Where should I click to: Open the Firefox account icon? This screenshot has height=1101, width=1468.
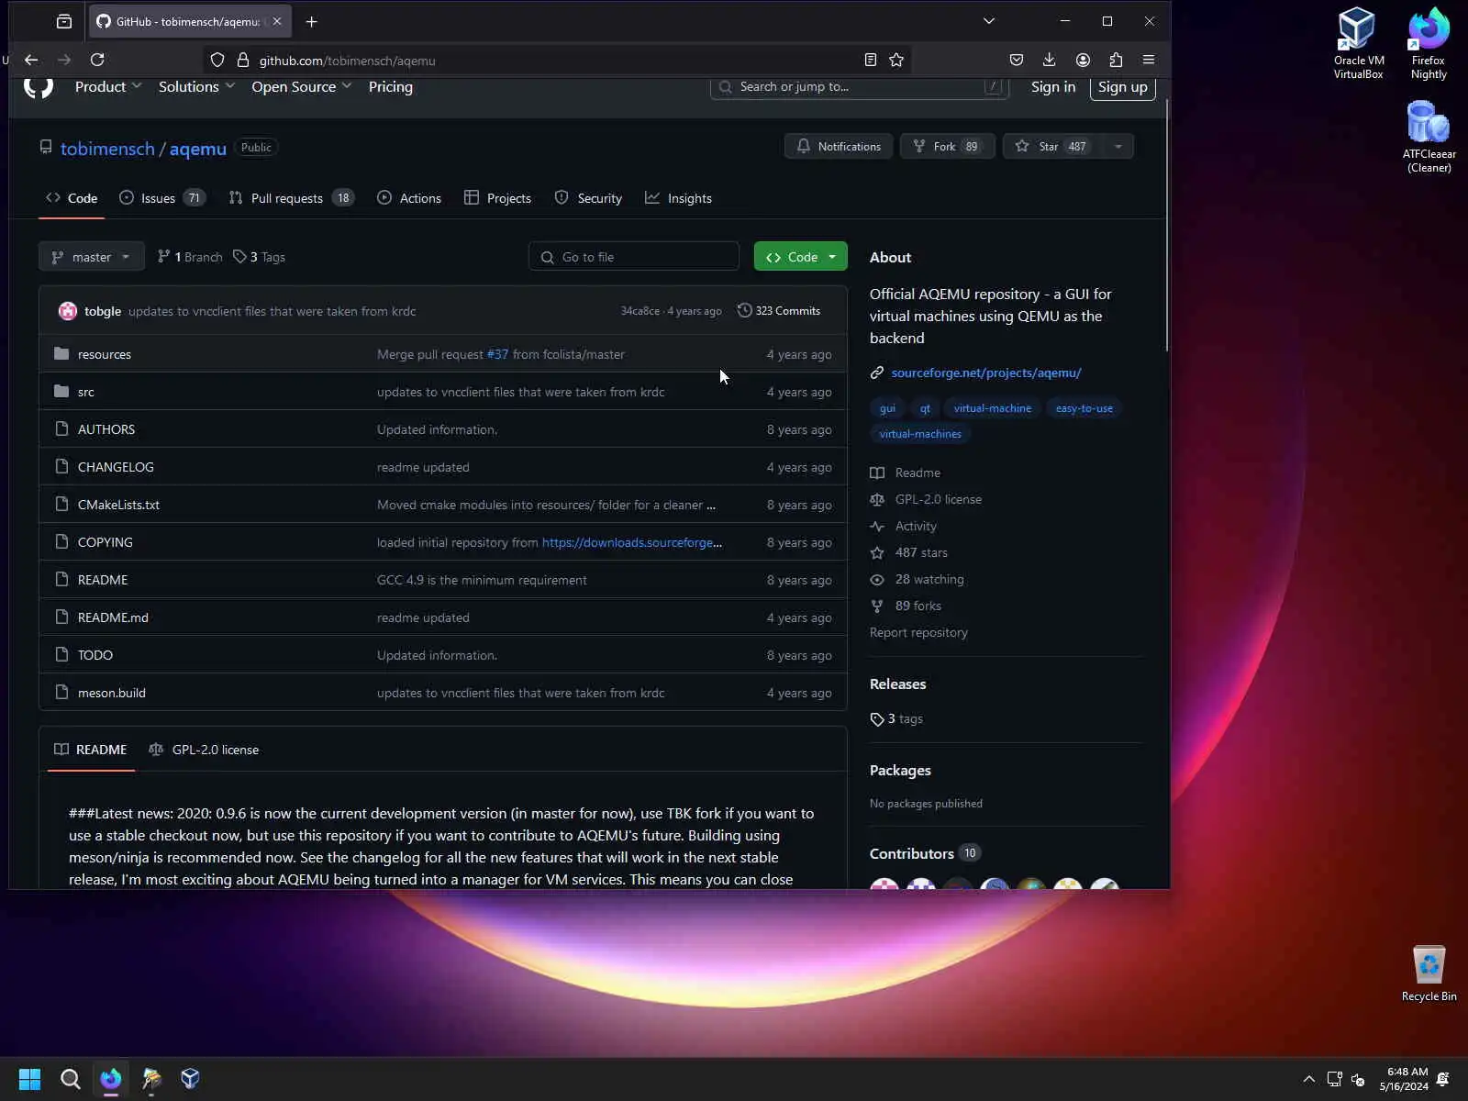(x=1083, y=60)
